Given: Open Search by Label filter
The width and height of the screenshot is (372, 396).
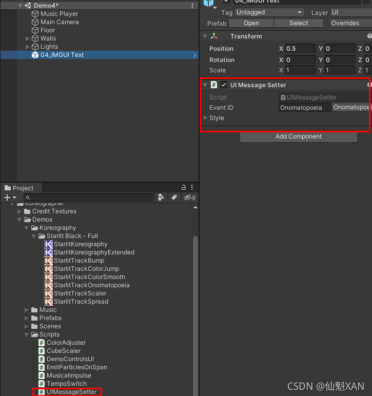Looking at the screenshot, I should tap(174, 197).
